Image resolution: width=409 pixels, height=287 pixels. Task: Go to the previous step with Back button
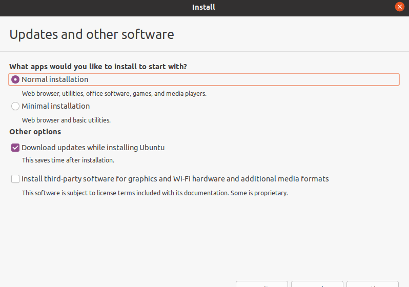(317, 284)
